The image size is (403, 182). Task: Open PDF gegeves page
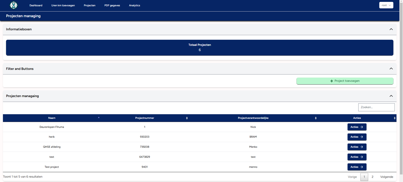point(112,5)
